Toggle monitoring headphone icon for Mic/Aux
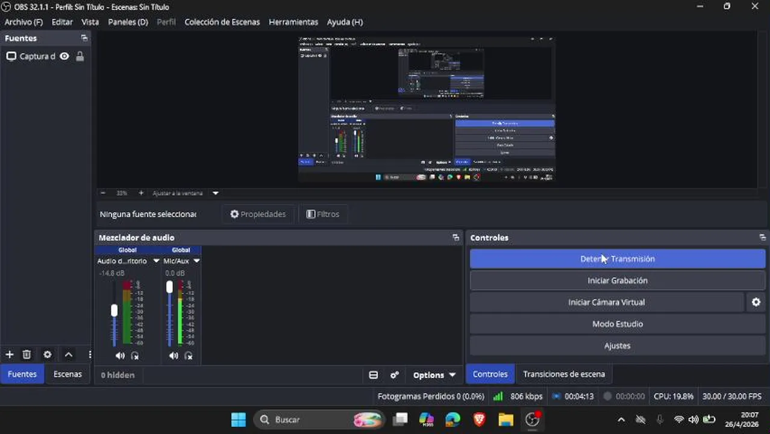770x434 pixels. 189,356
